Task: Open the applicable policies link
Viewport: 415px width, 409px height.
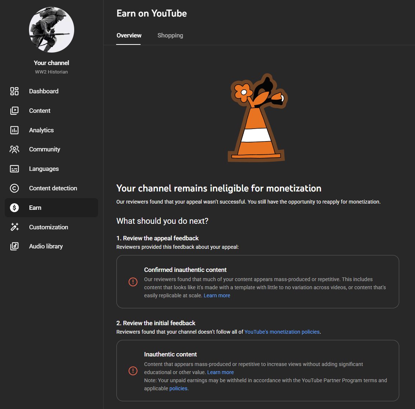Action: pos(178,388)
